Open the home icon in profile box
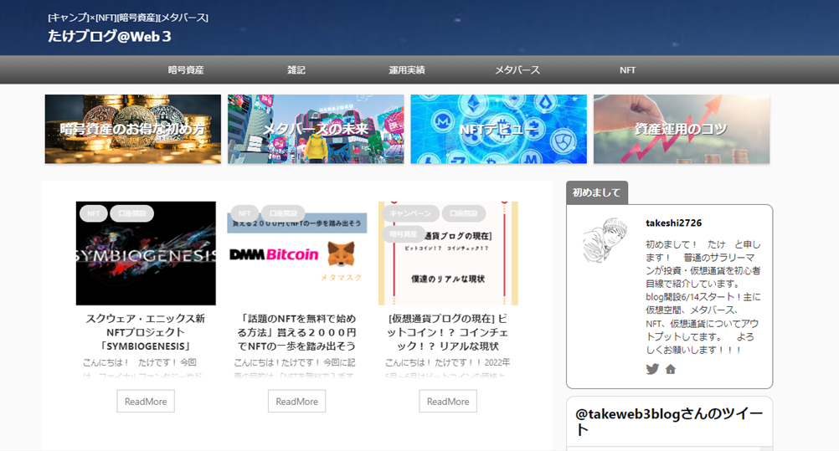This screenshot has width=839, height=451. [x=671, y=369]
